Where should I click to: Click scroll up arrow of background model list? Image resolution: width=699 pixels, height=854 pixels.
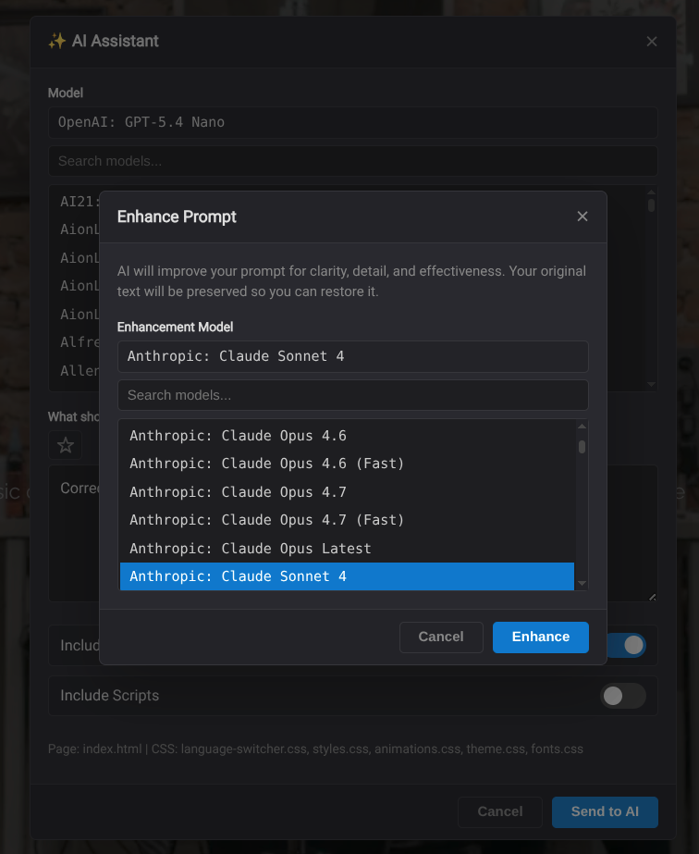coord(651,192)
